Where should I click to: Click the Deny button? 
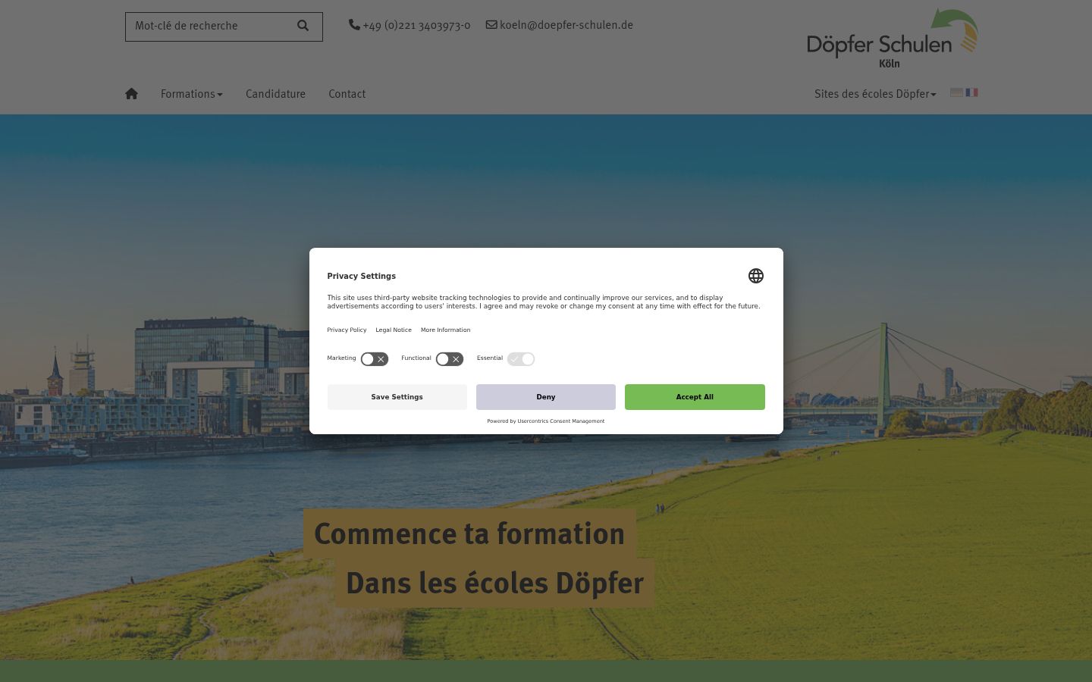pos(546,397)
